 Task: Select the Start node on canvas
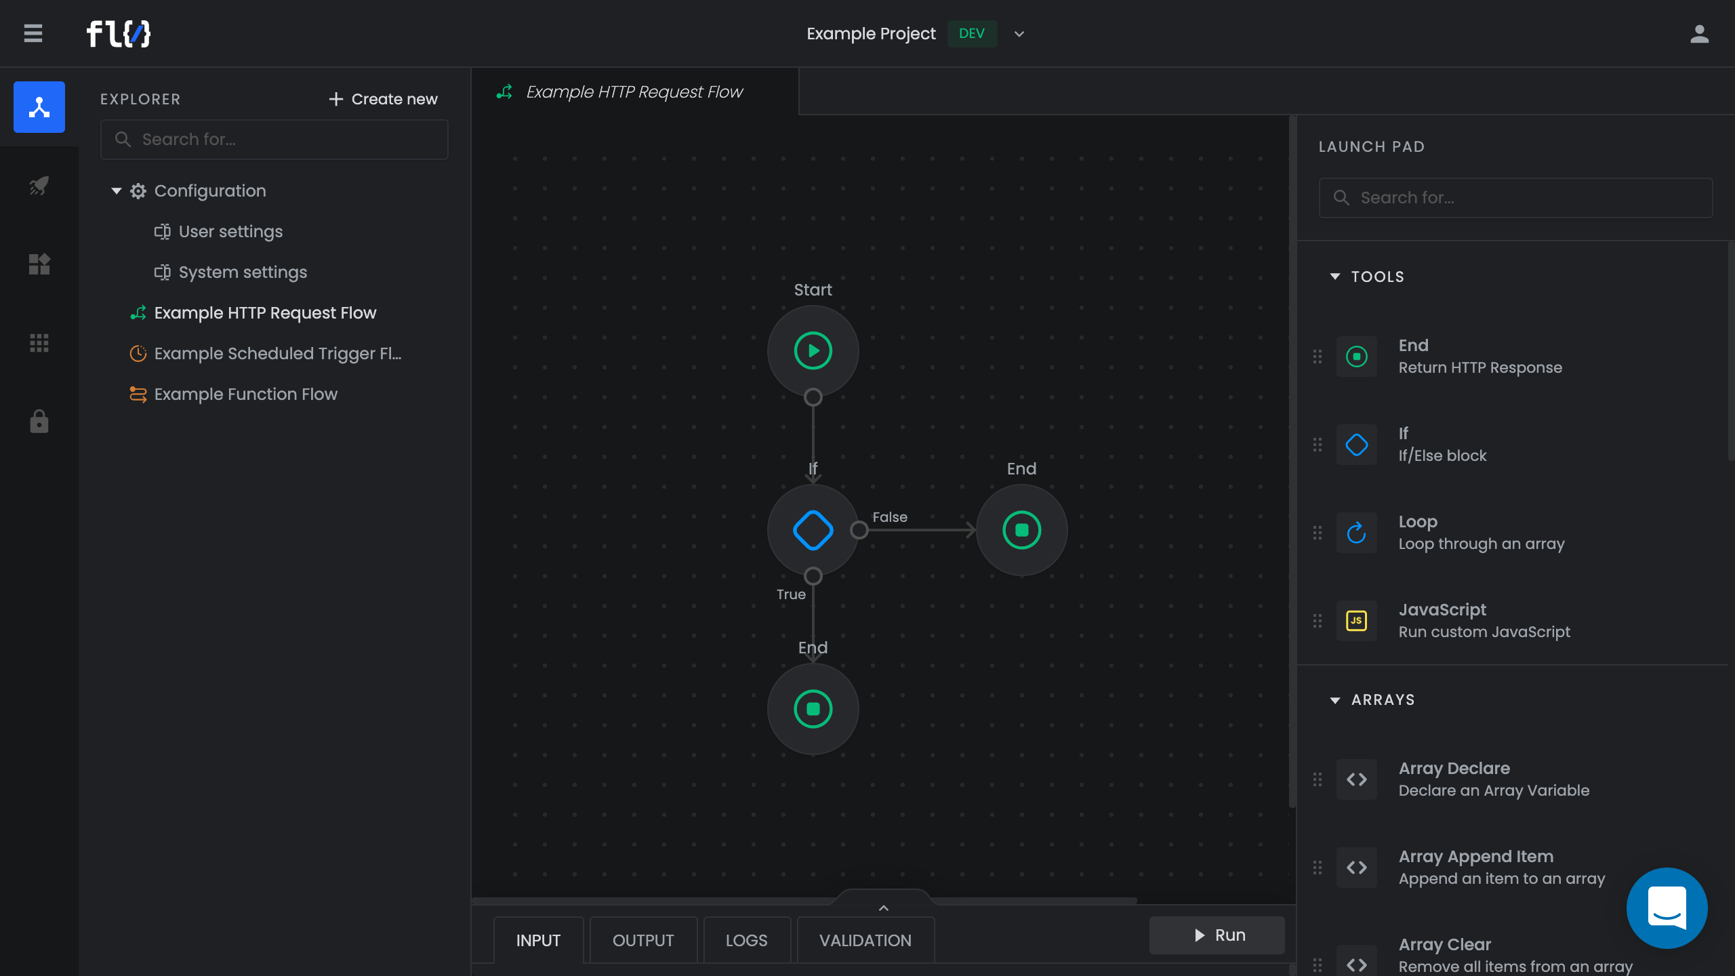coord(813,351)
